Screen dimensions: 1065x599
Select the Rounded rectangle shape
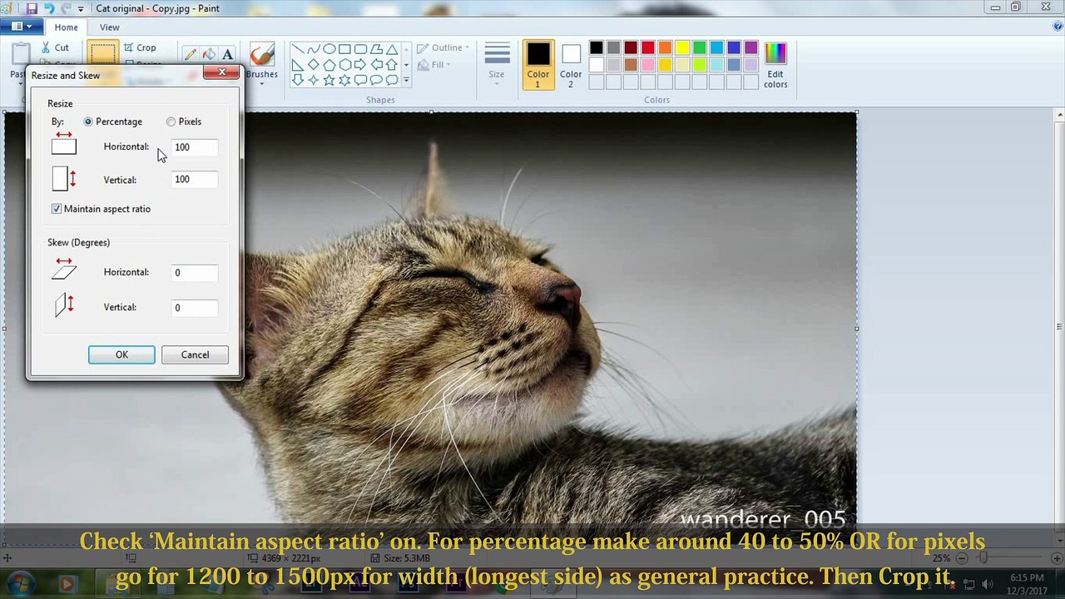(360, 49)
